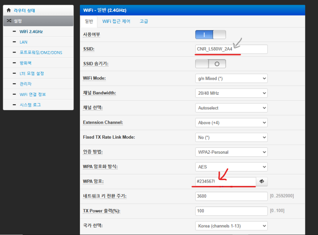Click the router status home icon
This screenshot has height=235, width=318.
pyautogui.click(x=8, y=10)
